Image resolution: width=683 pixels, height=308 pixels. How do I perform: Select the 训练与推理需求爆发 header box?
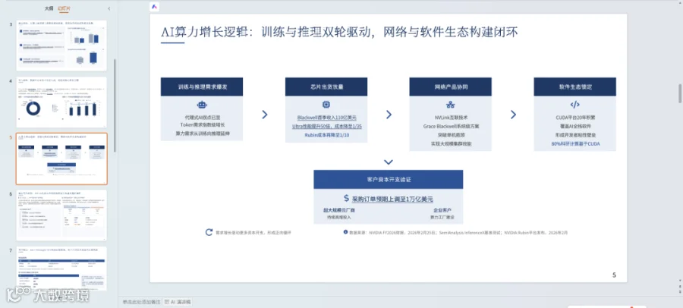click(202, 86)
